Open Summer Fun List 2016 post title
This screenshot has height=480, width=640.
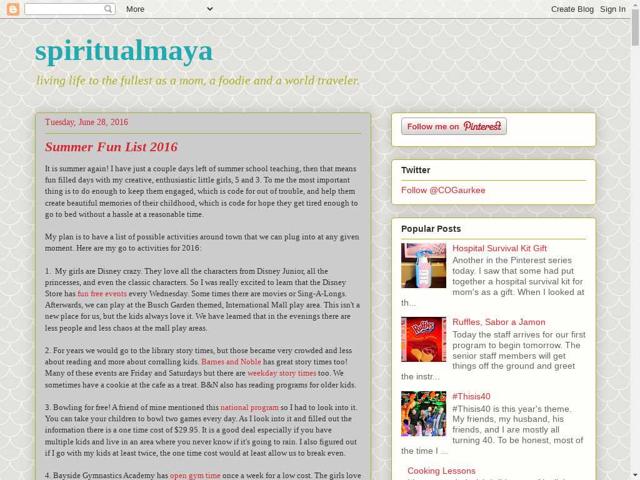click(111, 147)
